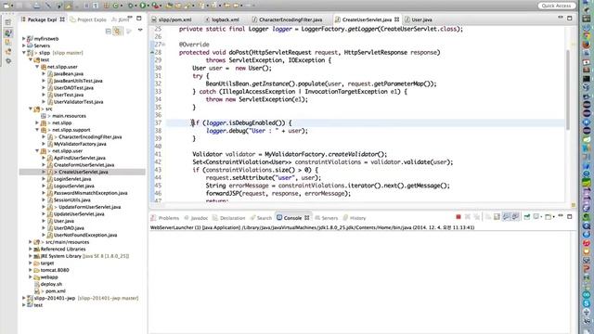The width and height of the screenshot is (594, 334).
Task: Open the Package Explorer view menu arrow
Action: tap(140, 30)
